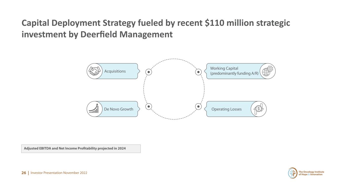The height and width of the screenshot is (194, 346).
Task: Click the globe with dollar gear icon
Action: pyautogui.click(x=268, y=71)
